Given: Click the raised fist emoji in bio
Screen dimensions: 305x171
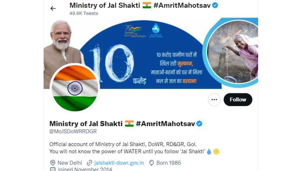Looking at the screenshot, I should click(x=216, y=152).
